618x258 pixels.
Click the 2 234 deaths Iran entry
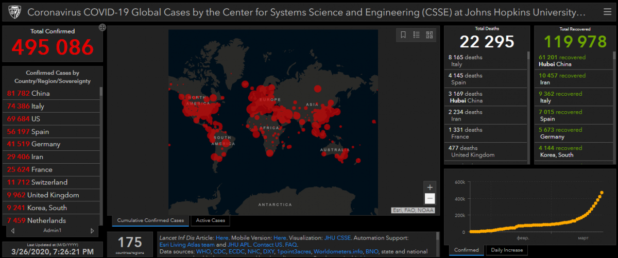tap(485, 115)
